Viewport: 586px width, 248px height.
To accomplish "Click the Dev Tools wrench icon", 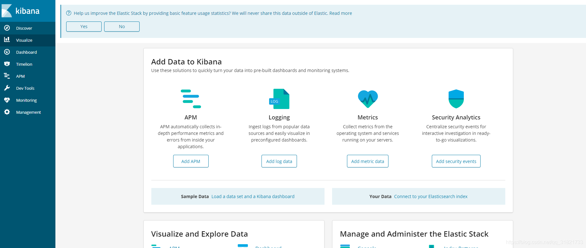I will pos(7,88).
